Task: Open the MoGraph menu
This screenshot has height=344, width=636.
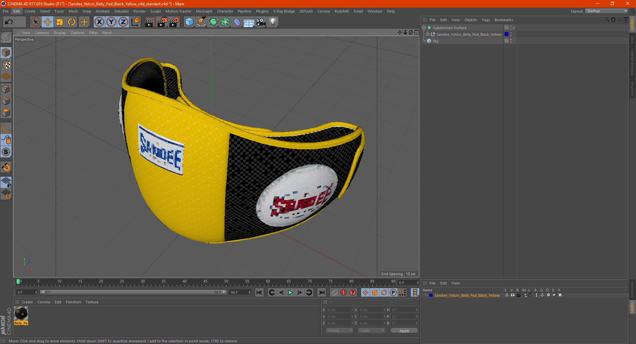Action: pos(204,11)
